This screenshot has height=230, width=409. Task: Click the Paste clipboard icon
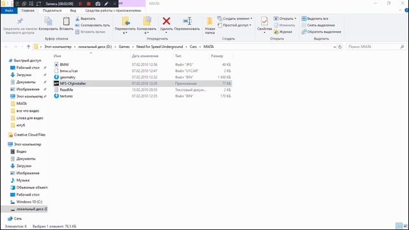66,21
